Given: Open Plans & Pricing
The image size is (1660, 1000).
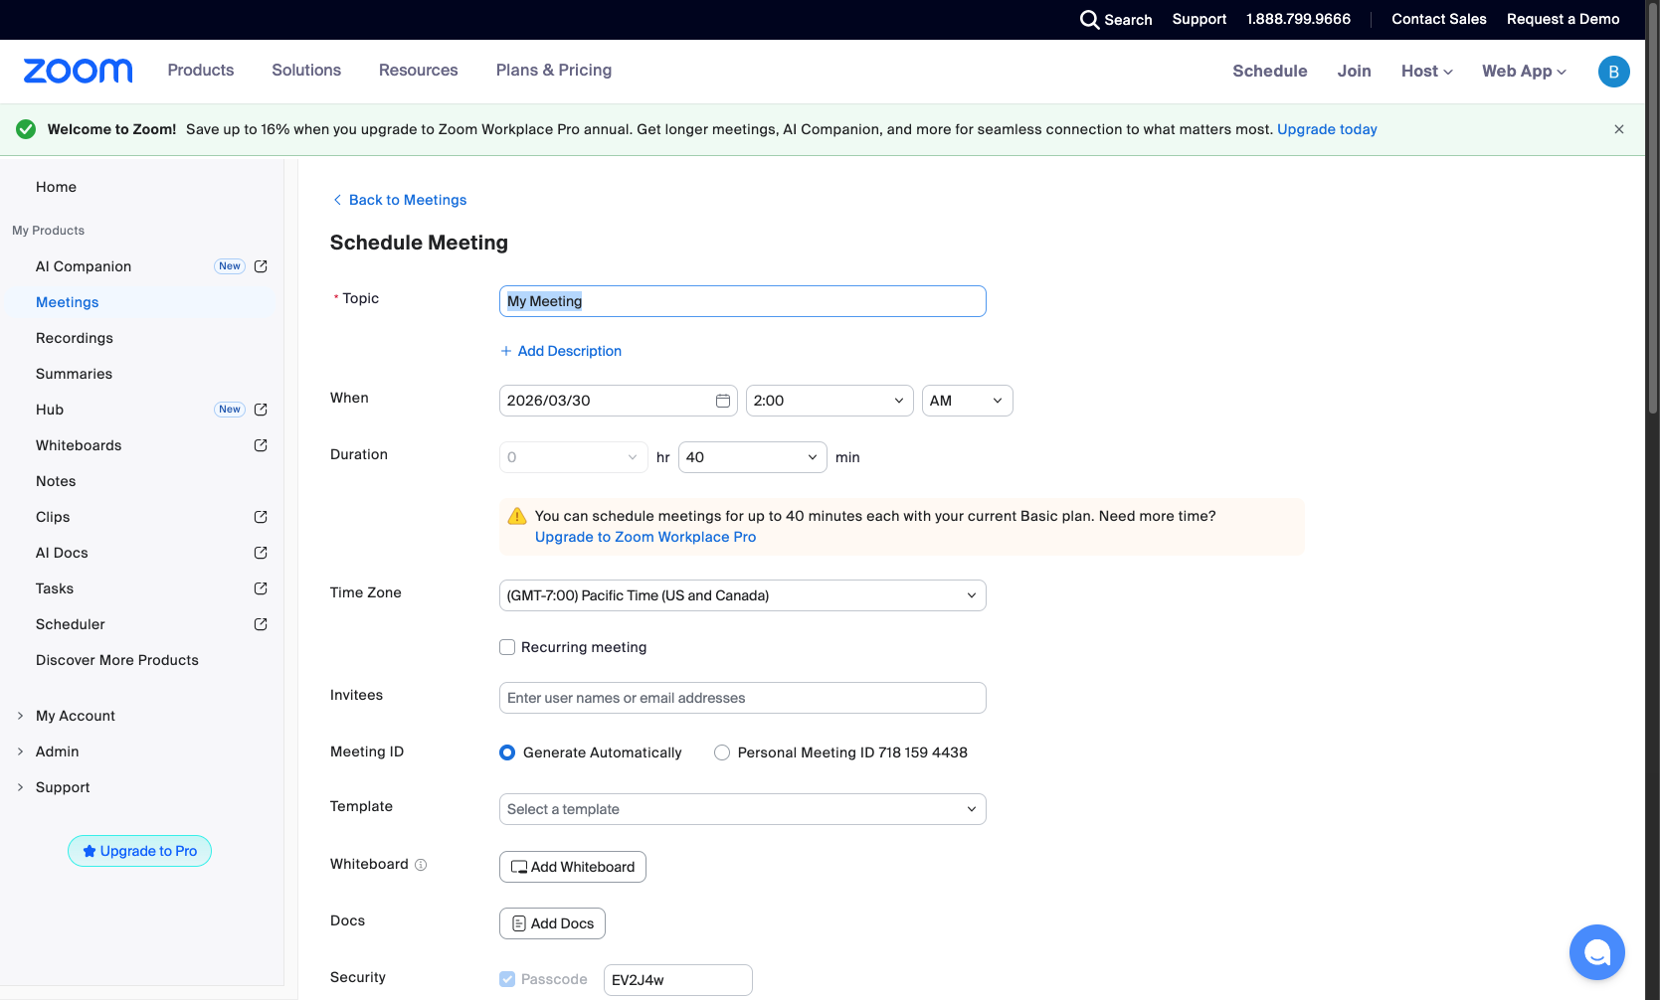Looking at the screenshot, I should (554, 70).
